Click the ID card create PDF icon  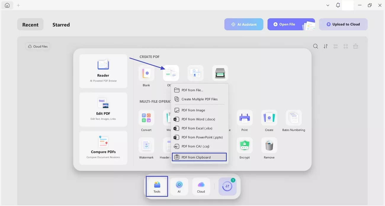195,73
